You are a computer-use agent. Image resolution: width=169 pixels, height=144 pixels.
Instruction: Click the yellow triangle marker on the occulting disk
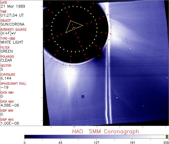tap(73, 26)
